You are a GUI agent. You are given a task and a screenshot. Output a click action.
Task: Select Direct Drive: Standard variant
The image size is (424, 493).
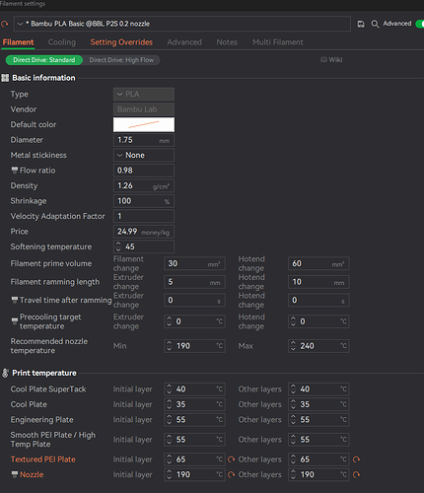pos(44,60)
